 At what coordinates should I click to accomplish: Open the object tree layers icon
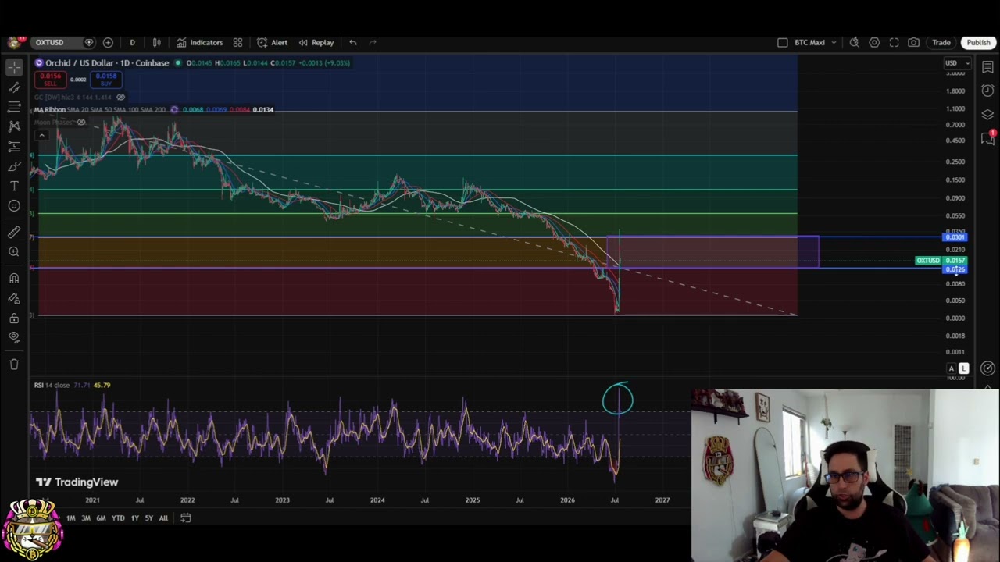coord(987,114)
